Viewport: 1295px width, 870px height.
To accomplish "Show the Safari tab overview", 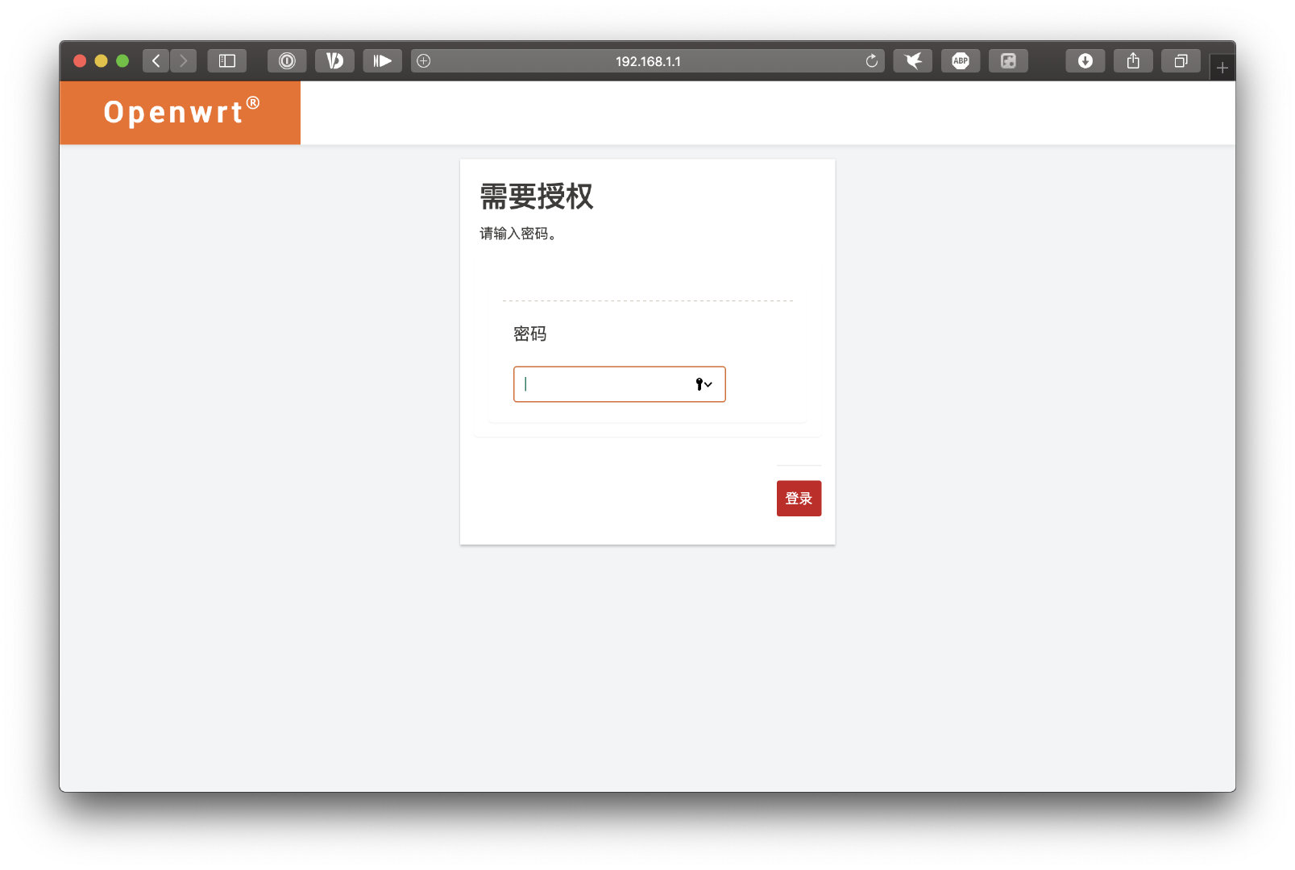I will point(1181,61).
